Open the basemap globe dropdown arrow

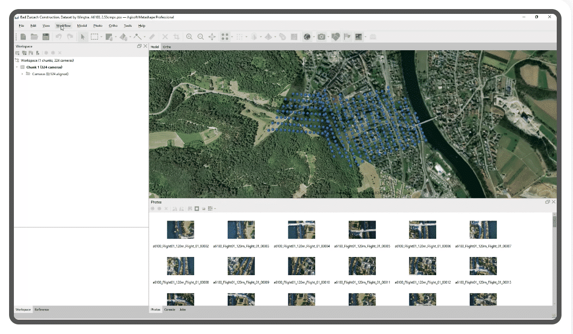[314, 37]
